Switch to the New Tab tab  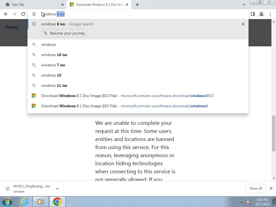pos(33,5)
